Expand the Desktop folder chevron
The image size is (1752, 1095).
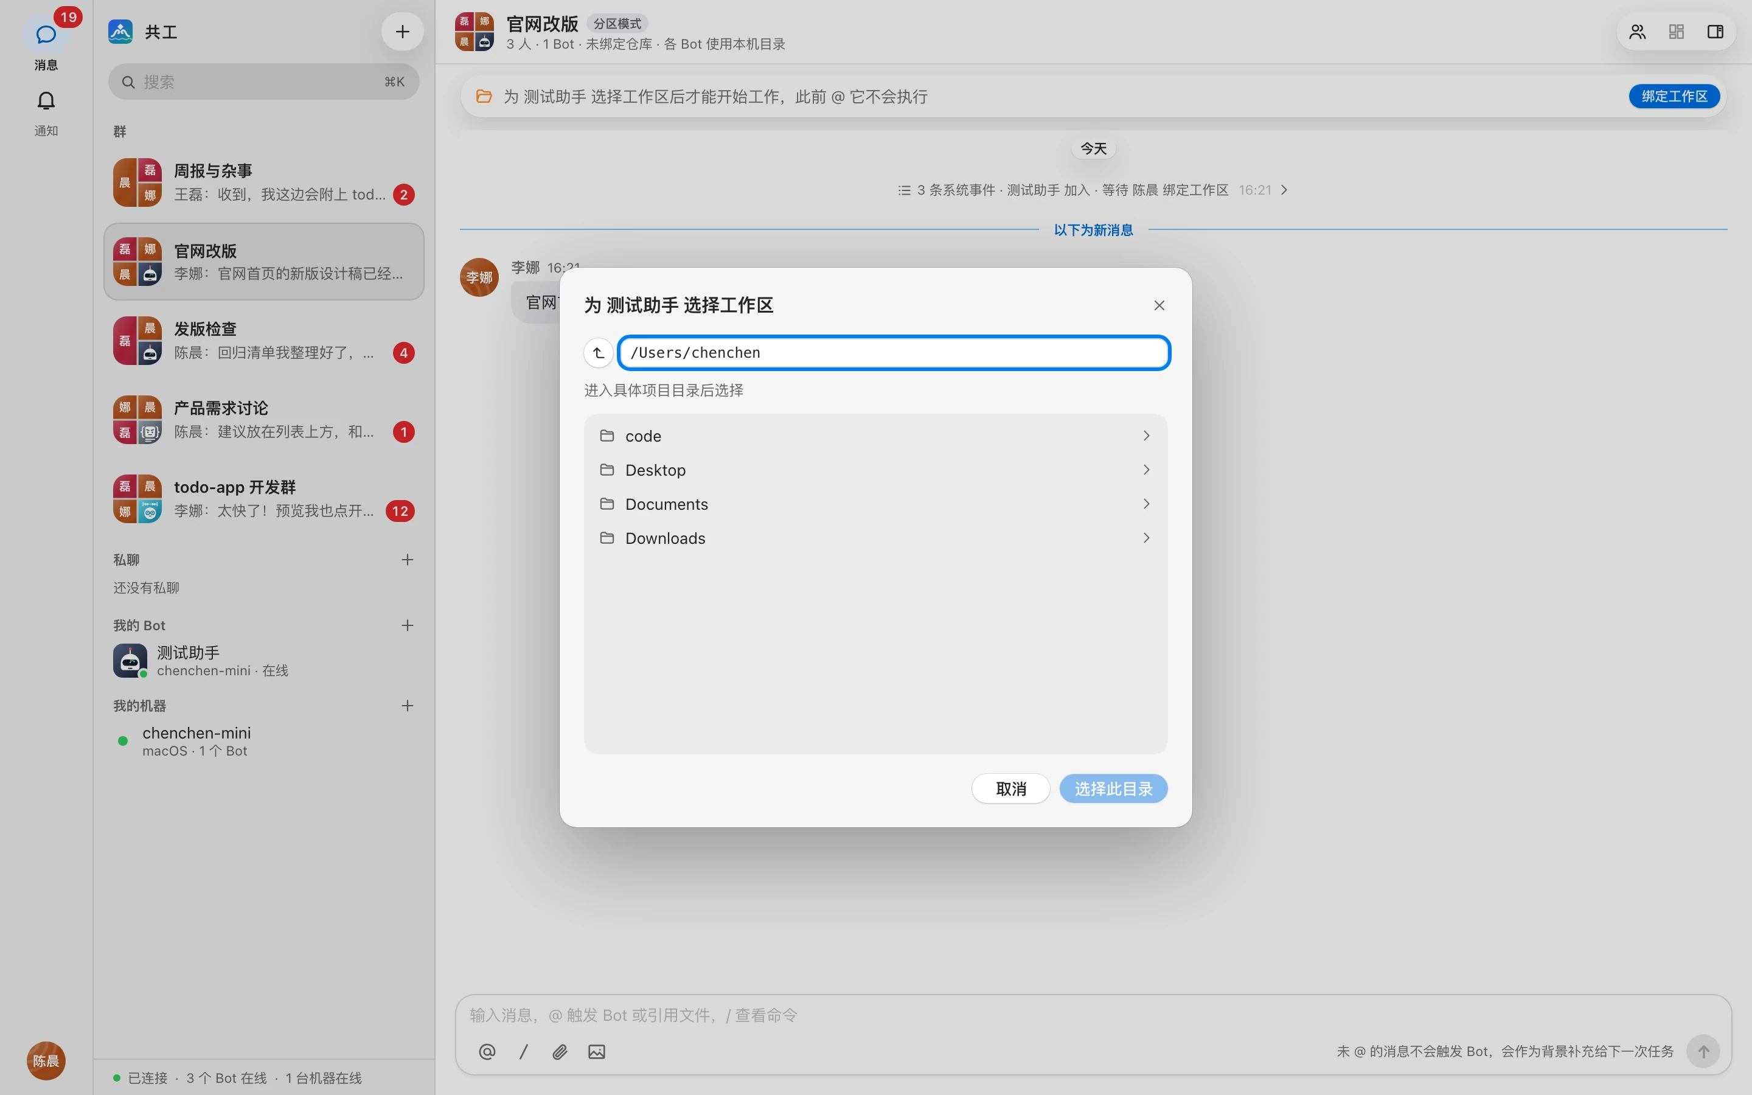click(x=1146, y=470)
